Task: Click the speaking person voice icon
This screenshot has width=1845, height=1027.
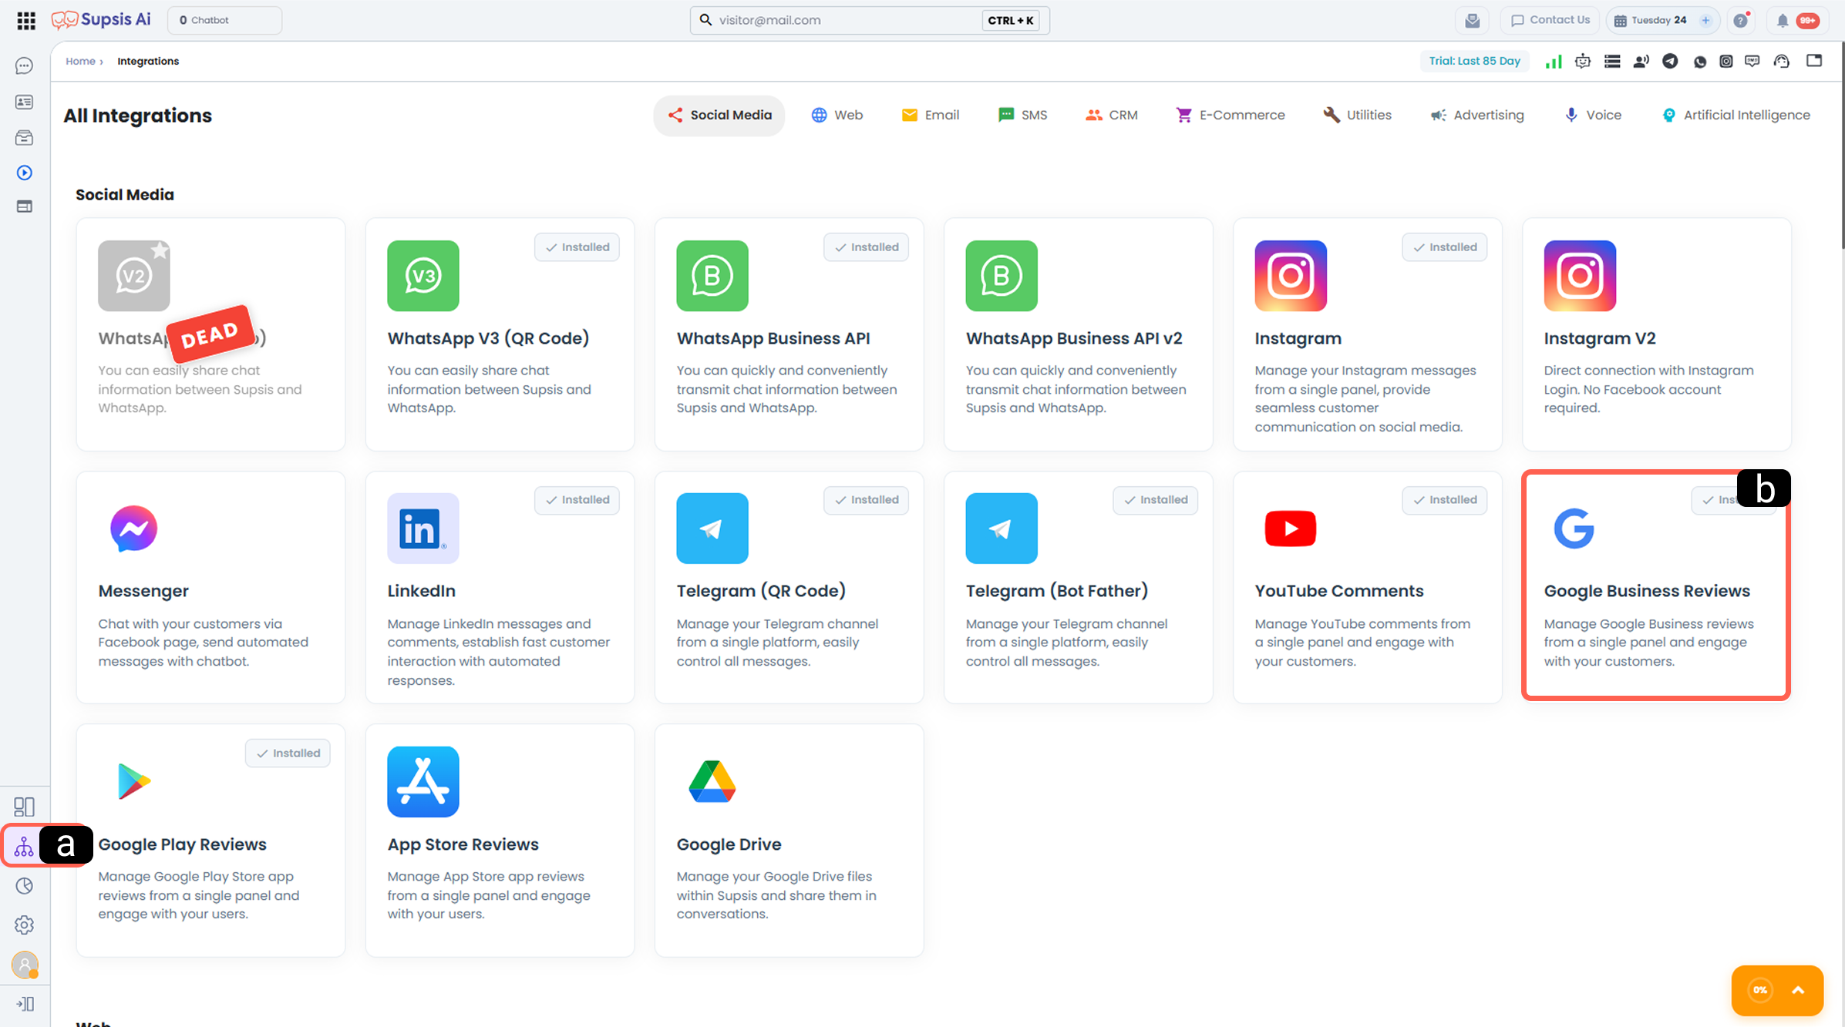Action: tap(1641, 62)
